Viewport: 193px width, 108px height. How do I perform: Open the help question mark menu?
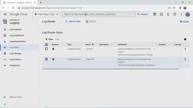click(x=175, y=14)
